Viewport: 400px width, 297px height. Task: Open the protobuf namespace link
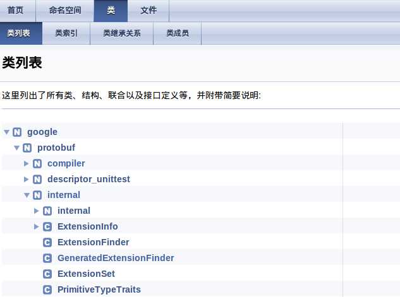56,148
